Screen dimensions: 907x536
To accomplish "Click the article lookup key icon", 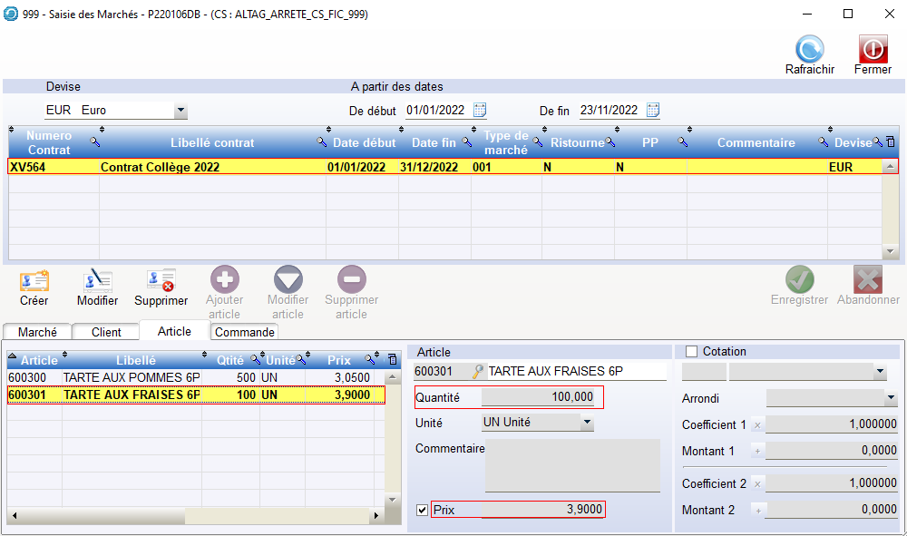I will 478,372.
